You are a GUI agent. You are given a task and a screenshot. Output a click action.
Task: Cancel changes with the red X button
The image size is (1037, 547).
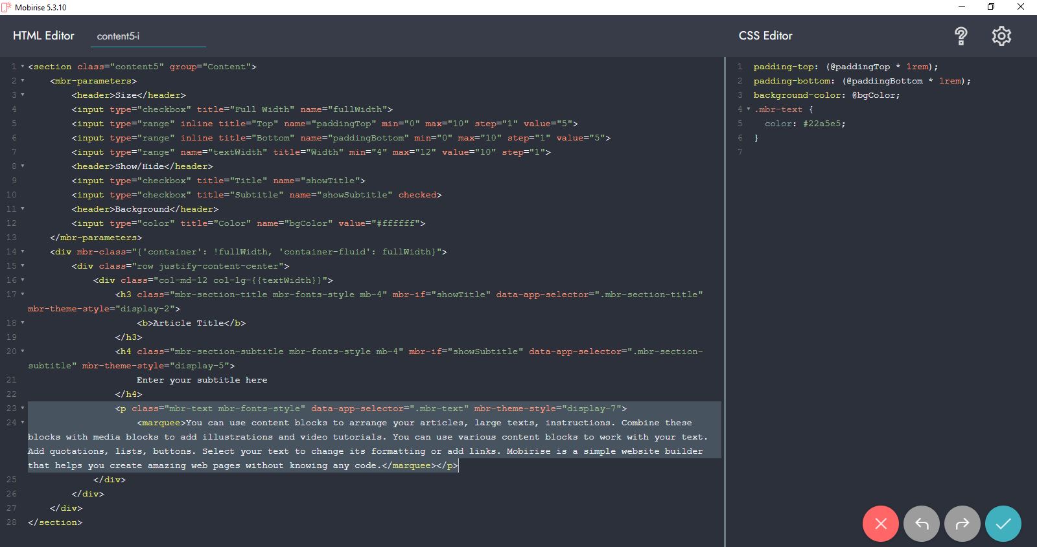(880, 524)
